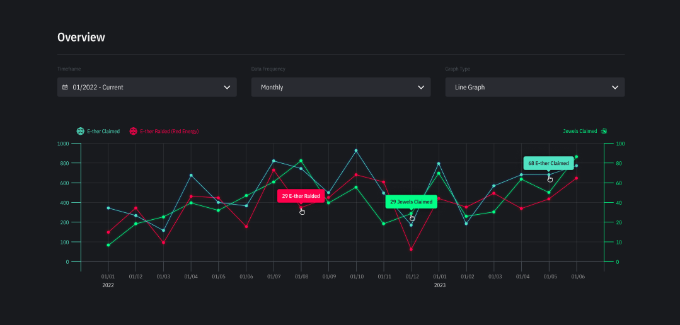The width and height of the screenshot is (680, 325).
Task: Click the chevron arrow beside Line Graph
Action: 615,88
